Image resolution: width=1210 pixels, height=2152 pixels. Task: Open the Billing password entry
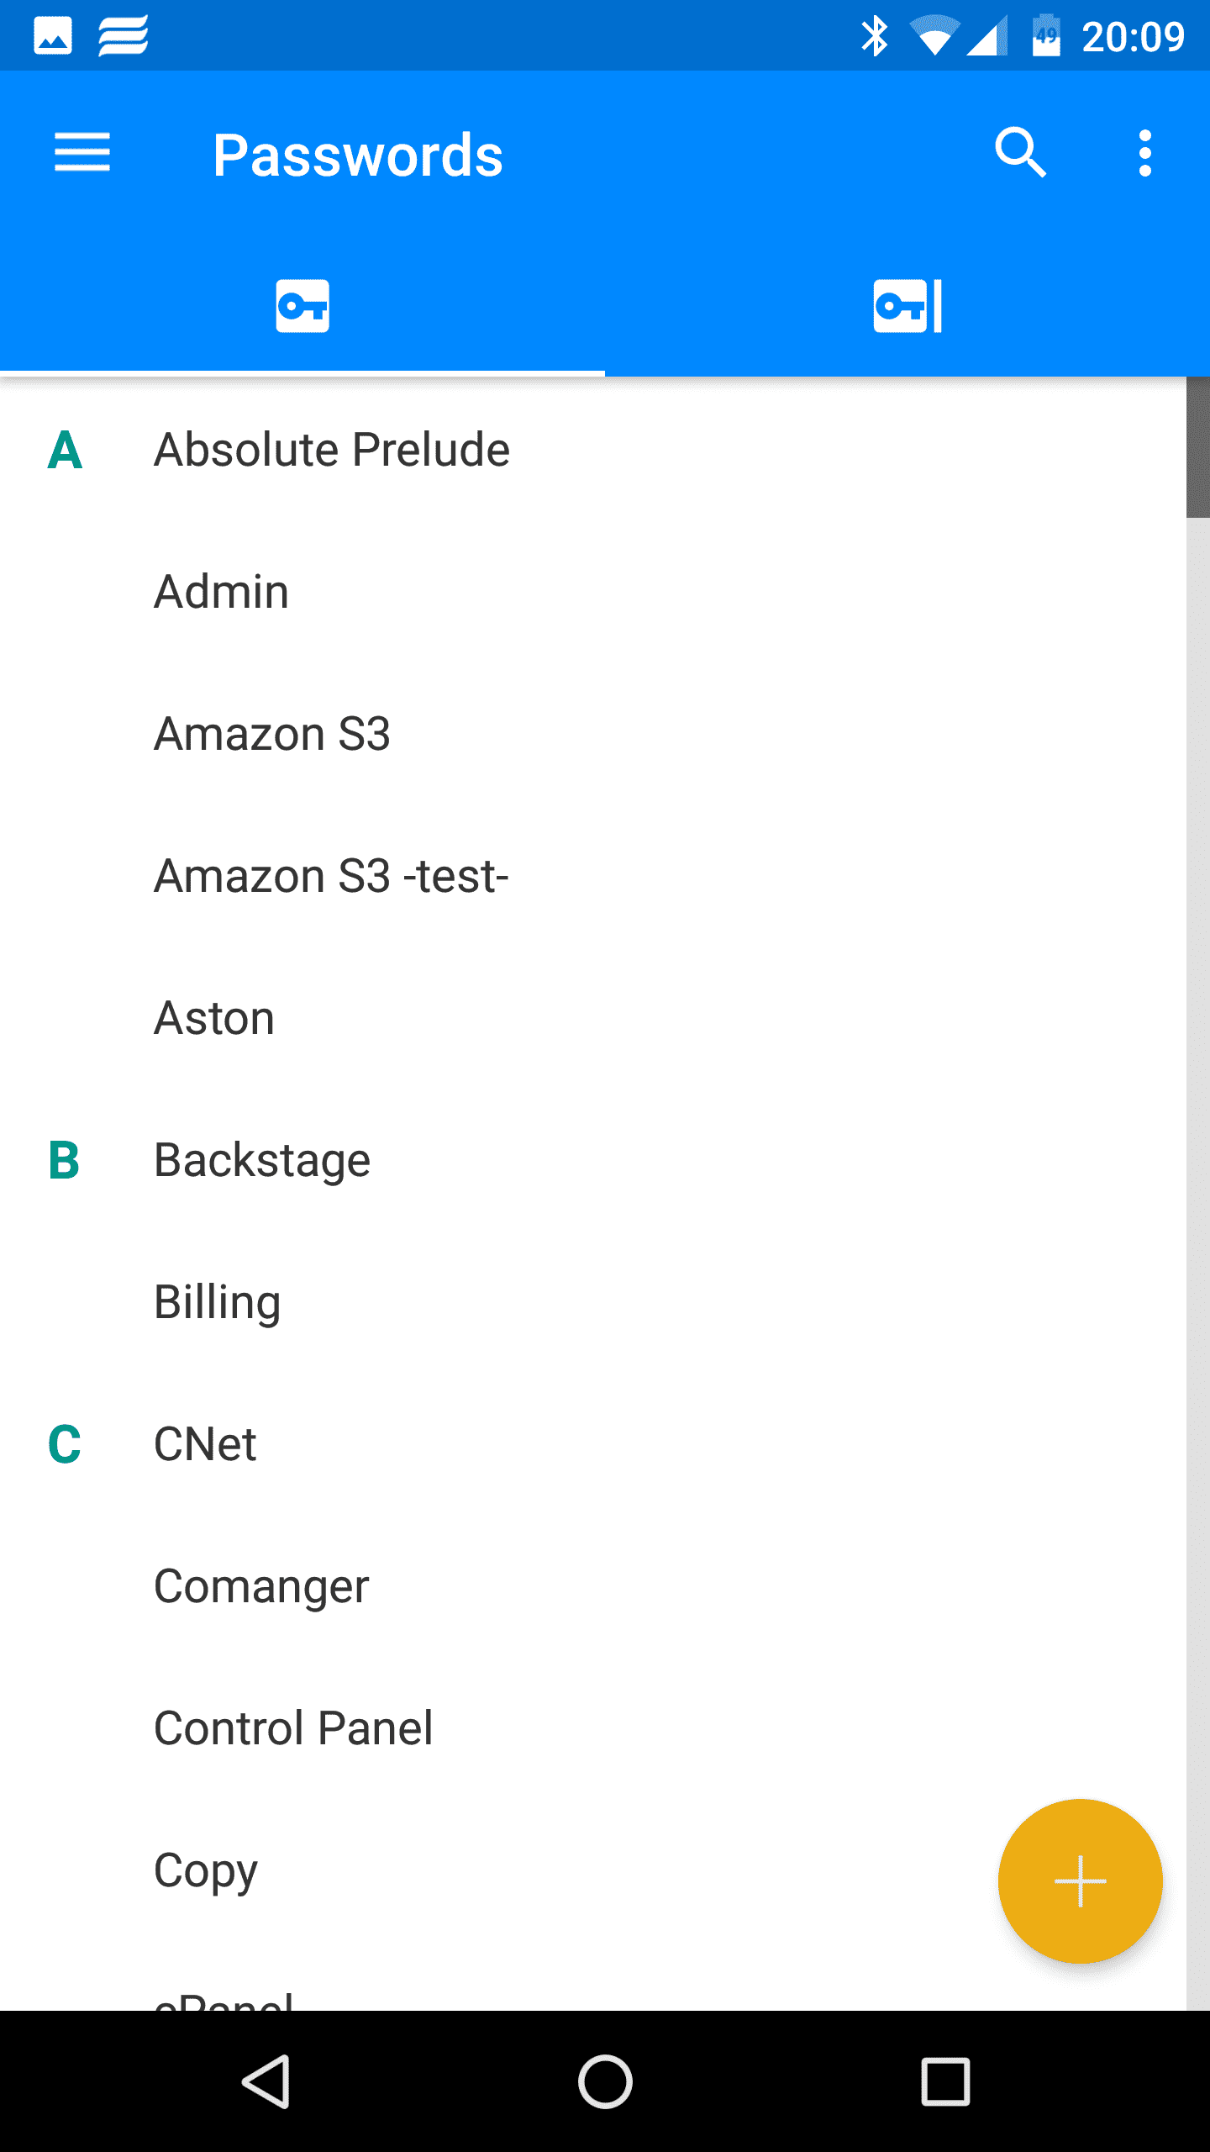[x=217, y=1303]
